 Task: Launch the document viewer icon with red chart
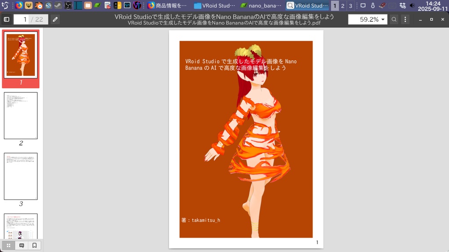(x=107, y=5)
